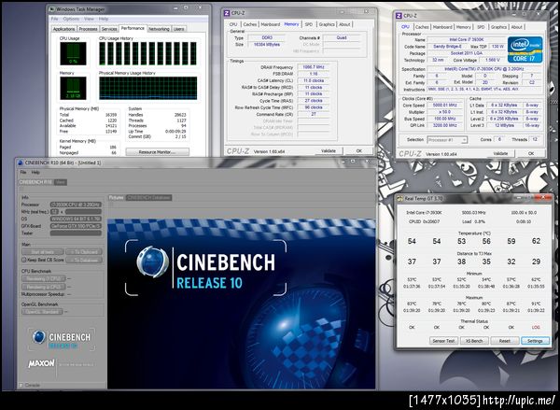This screenshot has height=410, width=560.
Task: Click the Reset button in Real Temp
Action: click(505, 341)
